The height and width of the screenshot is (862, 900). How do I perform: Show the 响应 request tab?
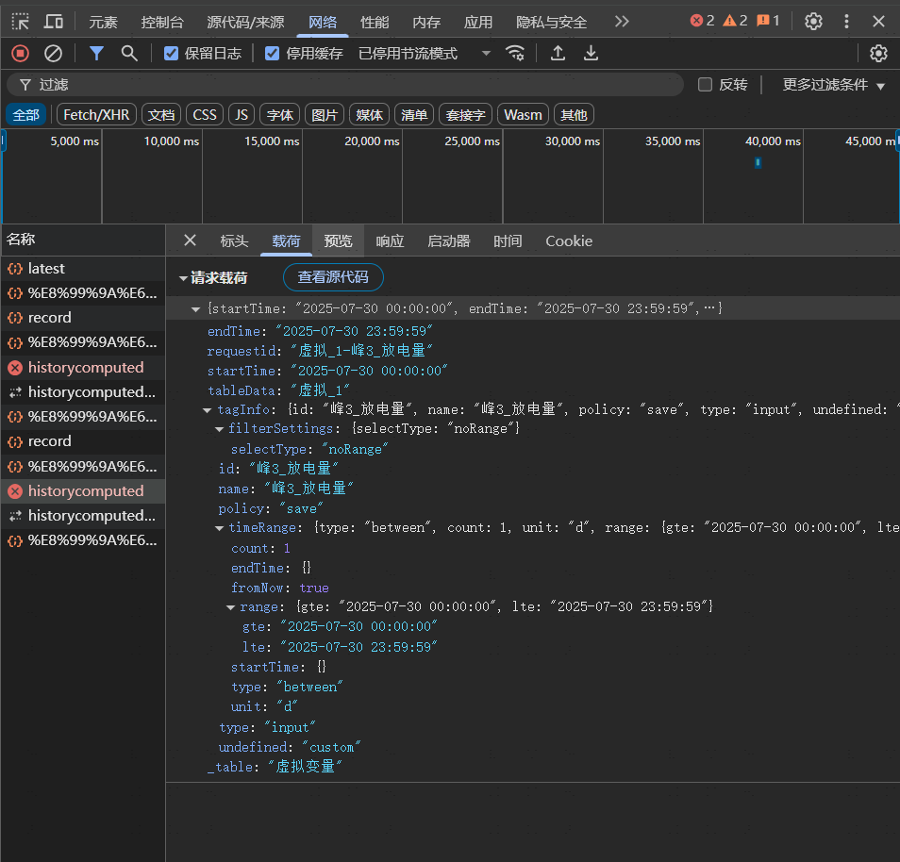coord(390,241)
